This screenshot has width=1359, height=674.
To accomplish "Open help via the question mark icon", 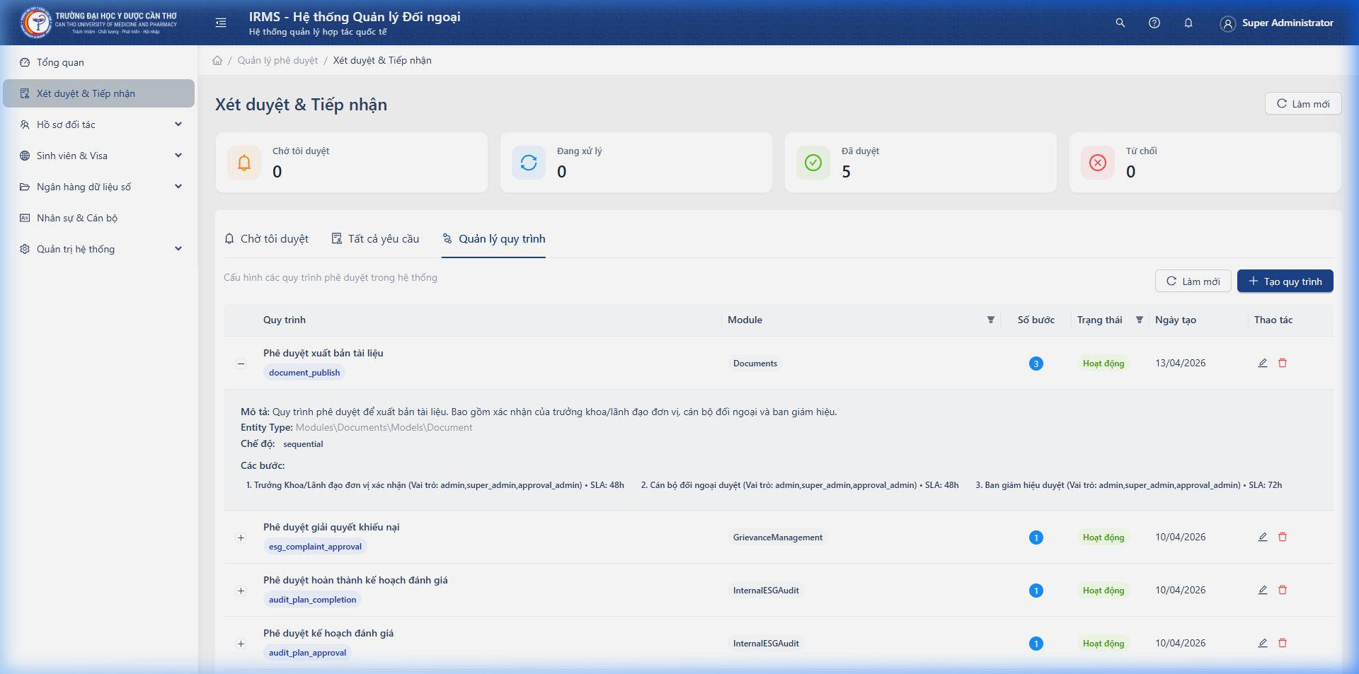I will 1154,23.
